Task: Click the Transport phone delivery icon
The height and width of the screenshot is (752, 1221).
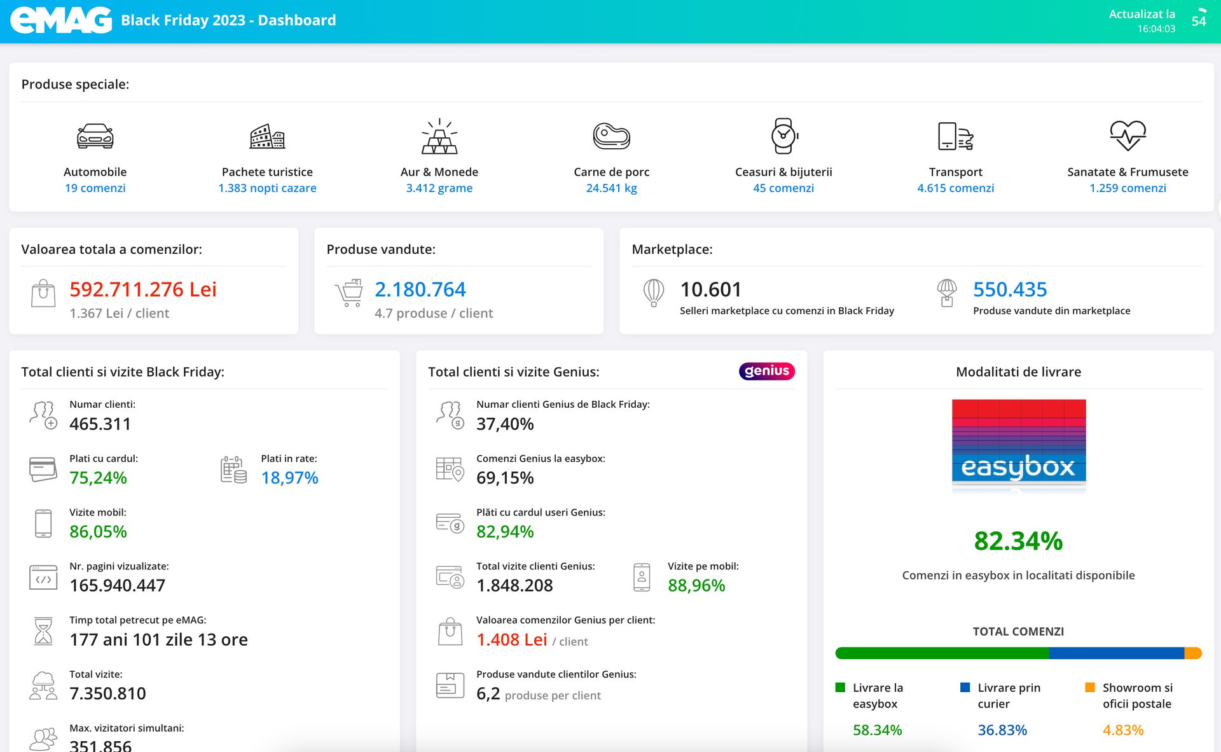Action: pyautogui.click(x=955, y=136)
